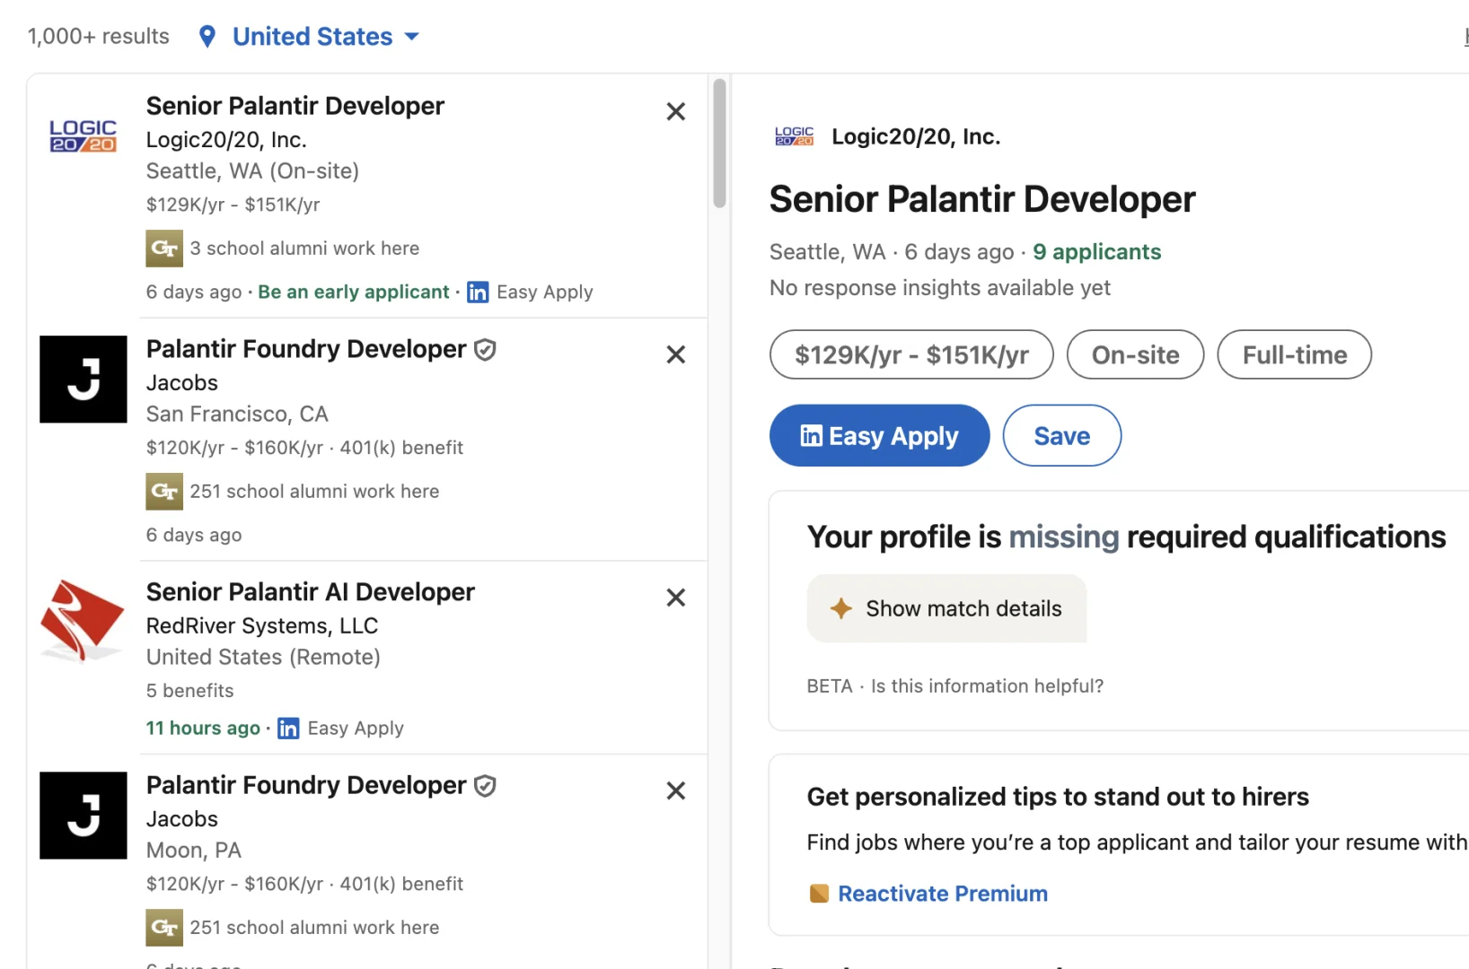The image size is (1469, 969).
Task: Dismiss the Jacobs San Francisco job card
Action: (676, 354)
